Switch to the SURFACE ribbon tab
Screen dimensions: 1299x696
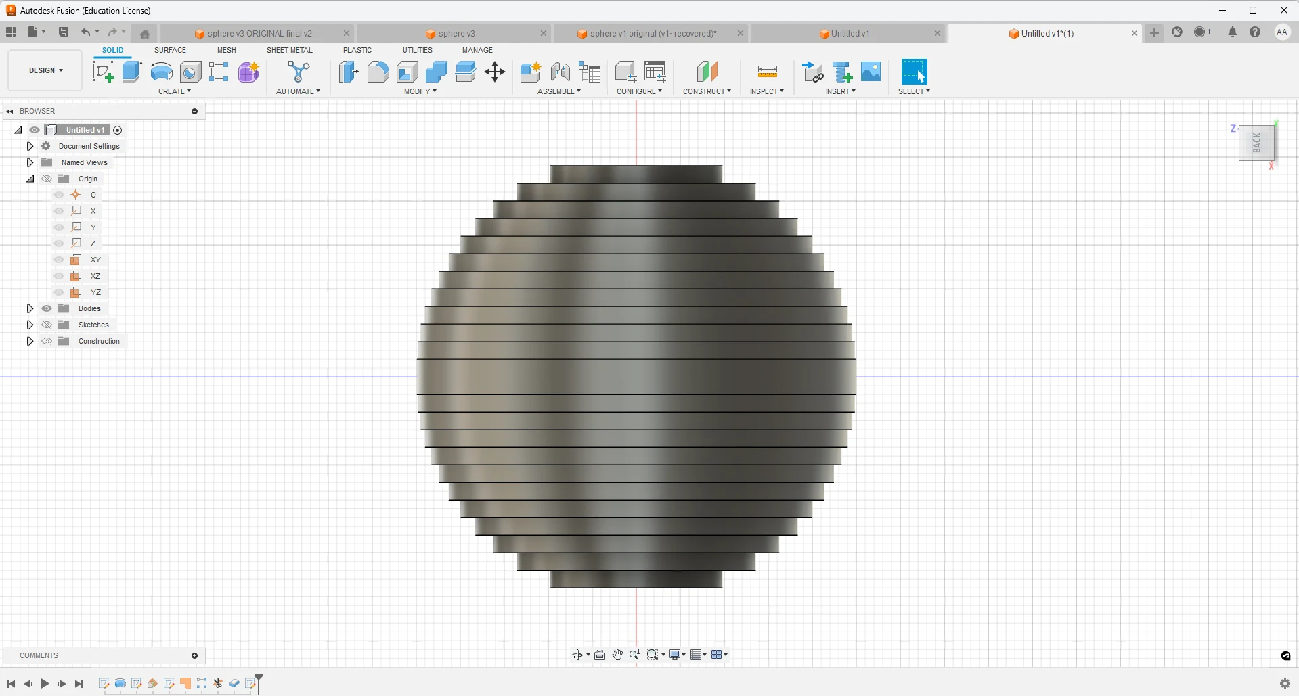click(170, 50)
